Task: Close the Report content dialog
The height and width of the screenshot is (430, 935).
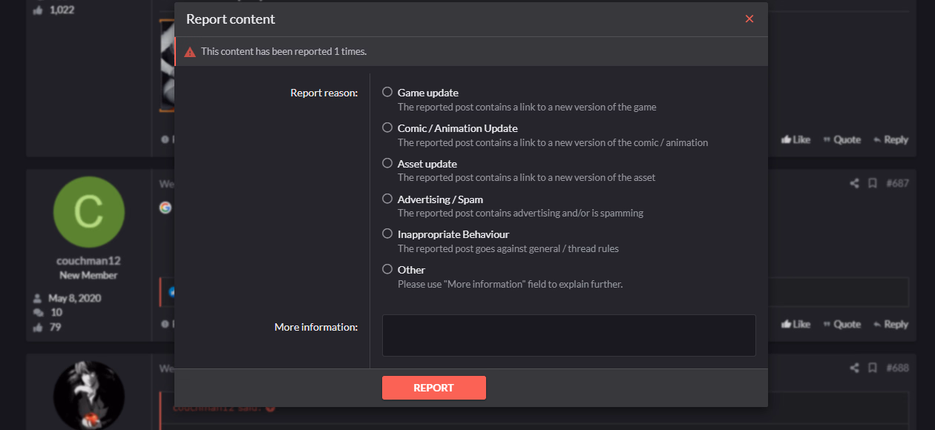Action: click(749, 19)
